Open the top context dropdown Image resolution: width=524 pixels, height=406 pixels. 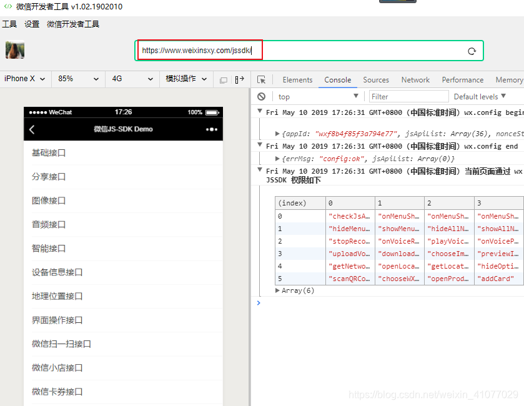pos(318,97)
